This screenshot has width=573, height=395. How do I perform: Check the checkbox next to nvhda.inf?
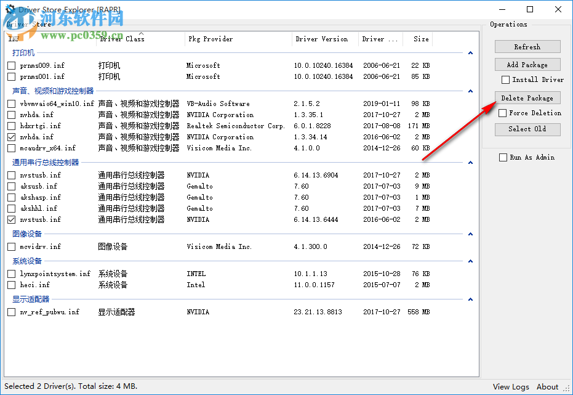[10, 114]
